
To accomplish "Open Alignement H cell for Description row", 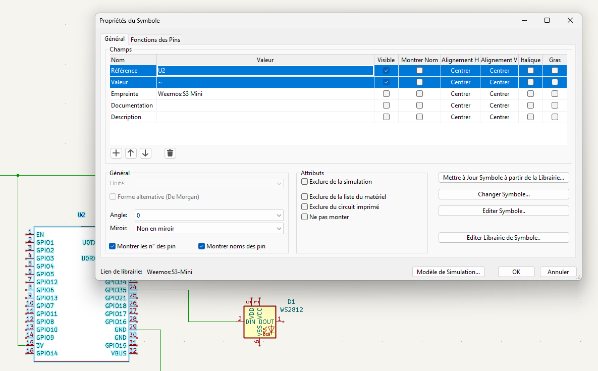I will [x=460, y=117].
